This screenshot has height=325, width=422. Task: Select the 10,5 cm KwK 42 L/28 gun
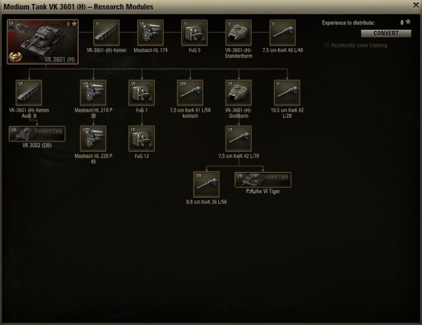287,93
